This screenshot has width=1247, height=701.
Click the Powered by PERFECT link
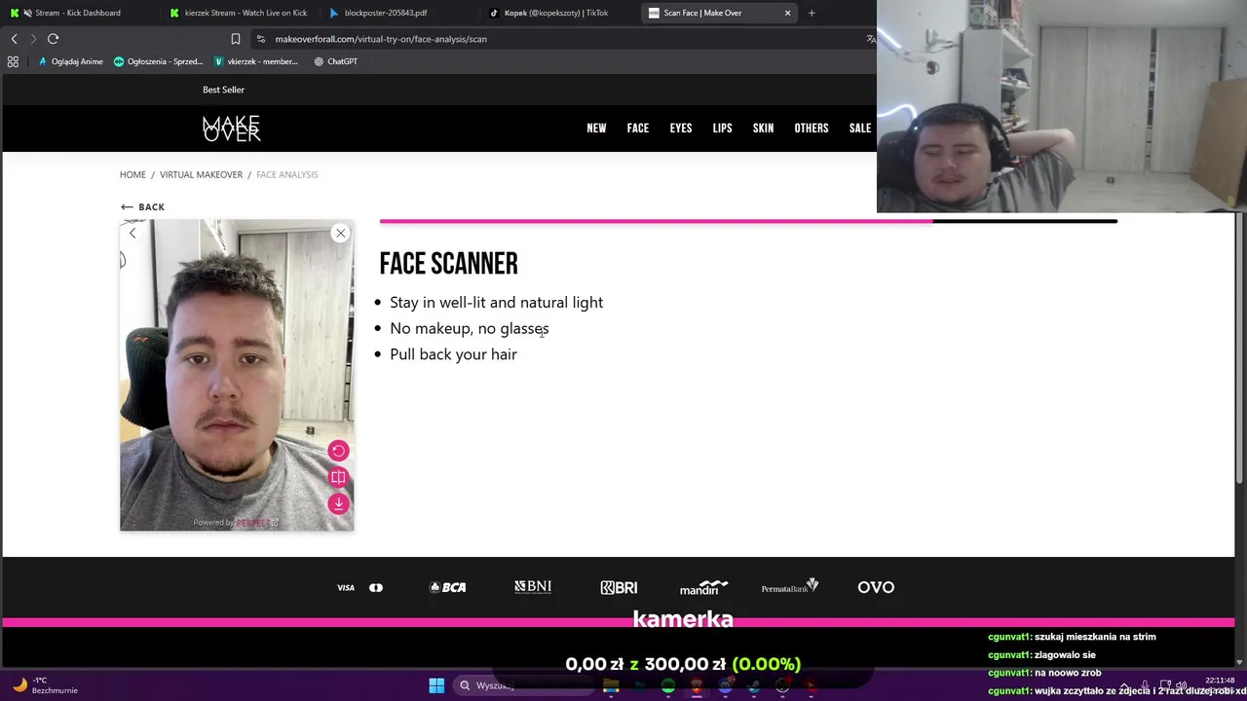click(x=236, y=523)
